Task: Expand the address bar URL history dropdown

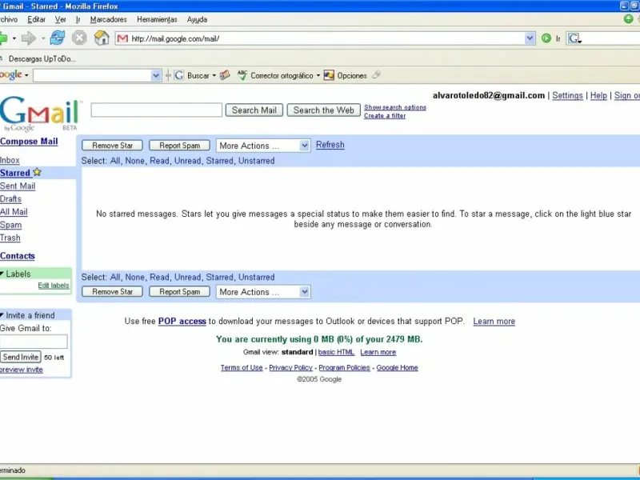Action: click(530, 38)
